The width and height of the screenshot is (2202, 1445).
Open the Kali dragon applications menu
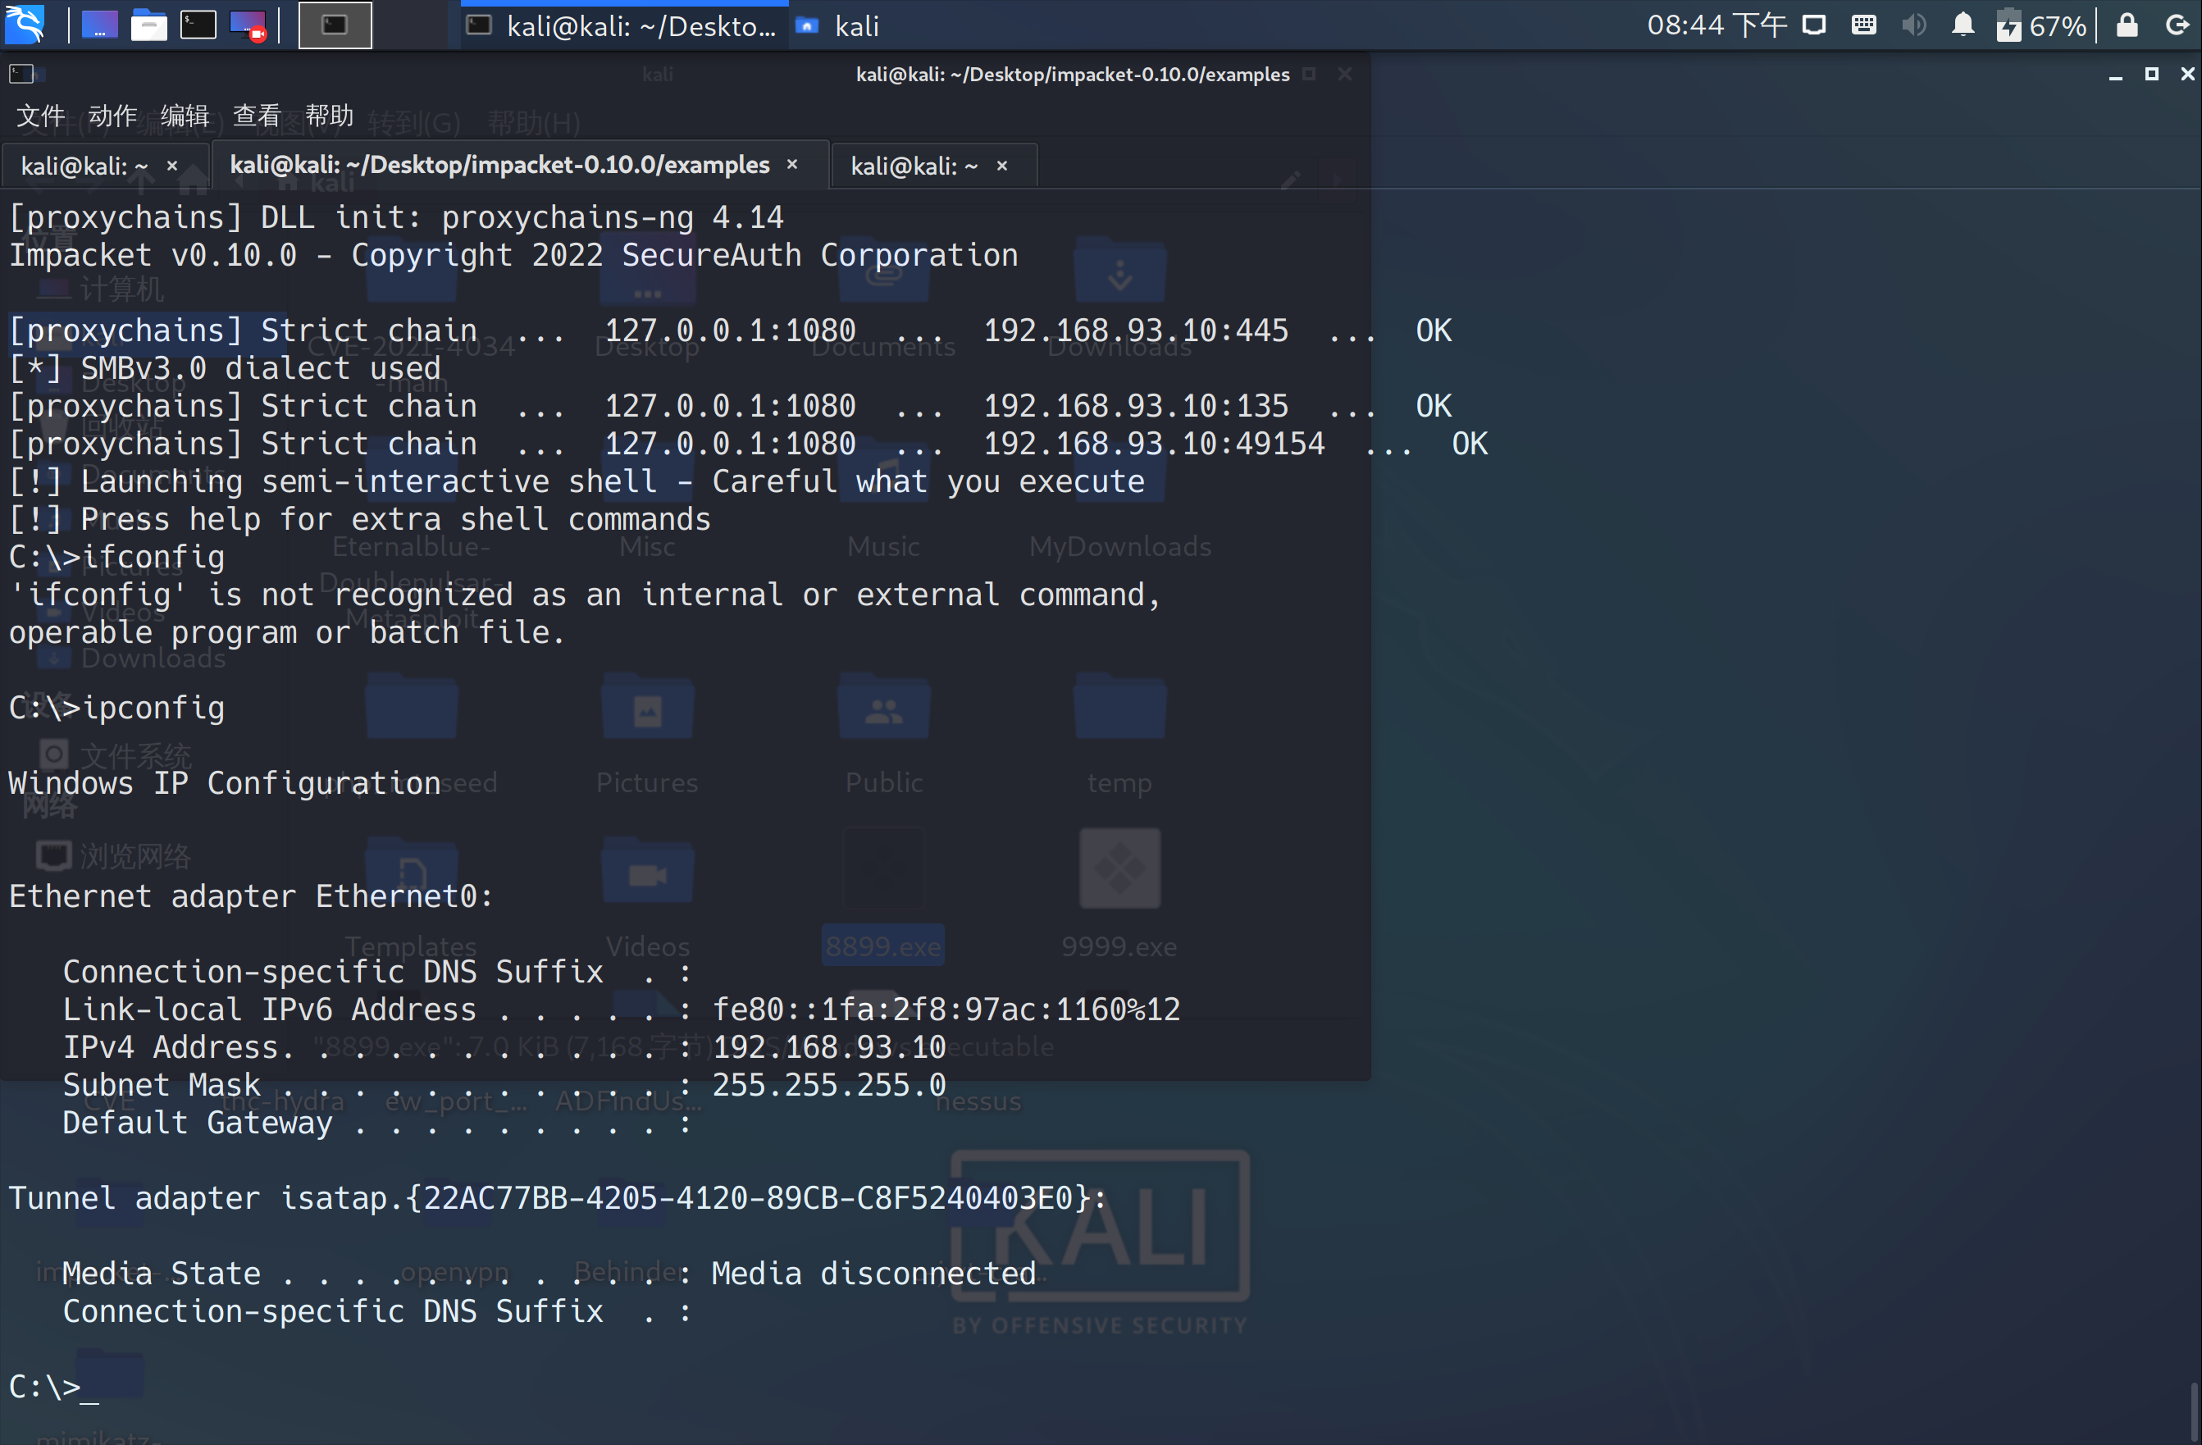[x=25, y=25]
